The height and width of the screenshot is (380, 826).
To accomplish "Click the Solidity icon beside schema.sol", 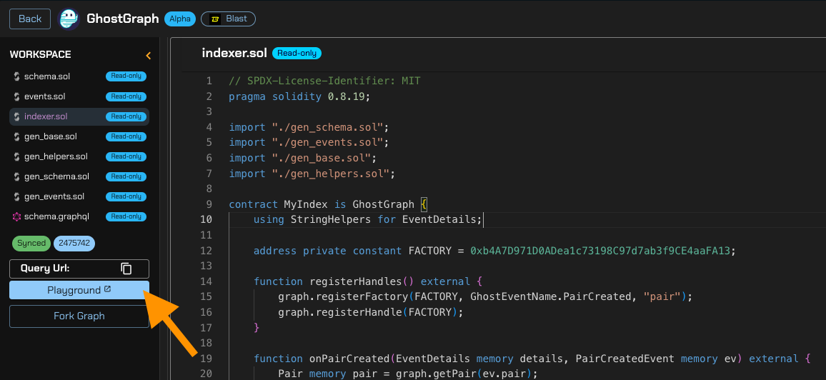I will point(16,76).
